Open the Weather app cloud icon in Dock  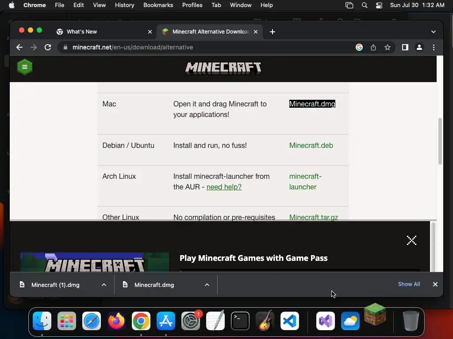tap(350, 321)
